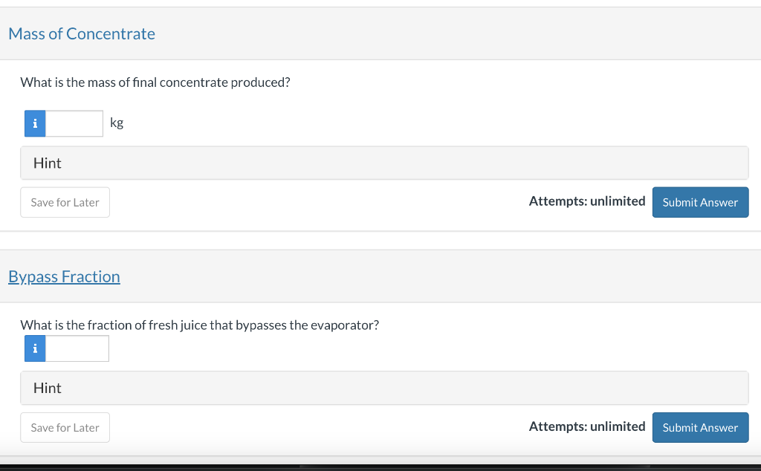Focus the mass of concentrate answer box
This screenshot has height=471, width=761.
click(x=74, y=123)
